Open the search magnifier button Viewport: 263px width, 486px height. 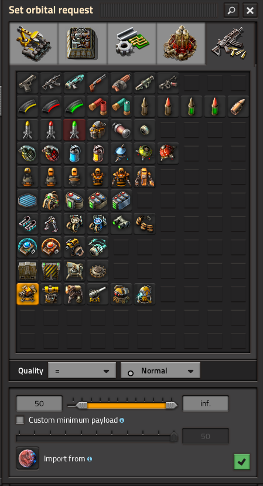pyautogui.click(x=231, y=11)
